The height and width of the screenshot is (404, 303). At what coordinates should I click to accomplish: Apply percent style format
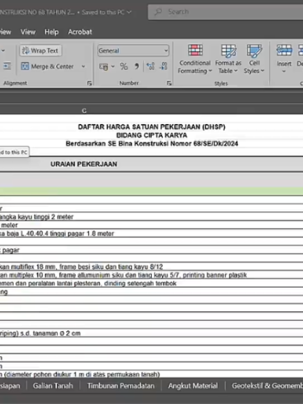124,67
